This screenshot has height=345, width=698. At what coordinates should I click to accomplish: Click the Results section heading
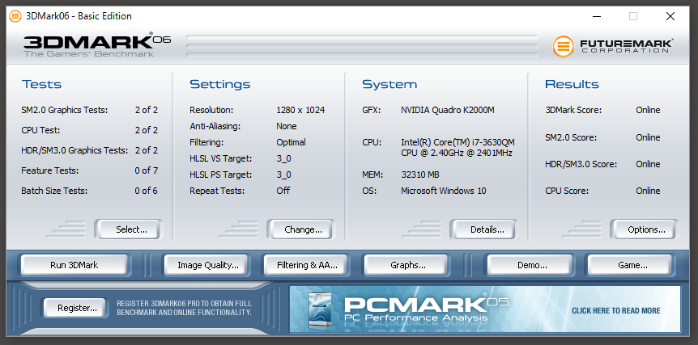point(572,84)
